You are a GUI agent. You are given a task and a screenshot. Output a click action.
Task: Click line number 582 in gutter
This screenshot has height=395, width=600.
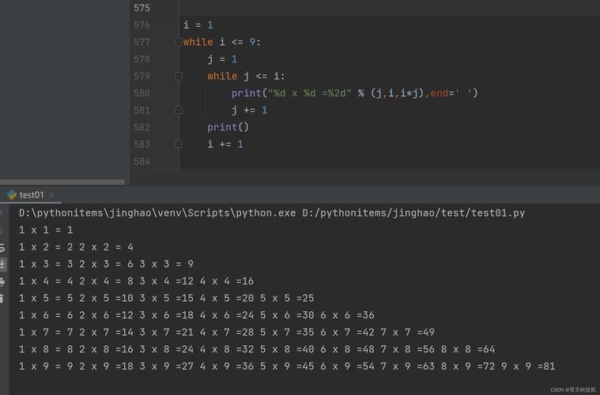142,127
